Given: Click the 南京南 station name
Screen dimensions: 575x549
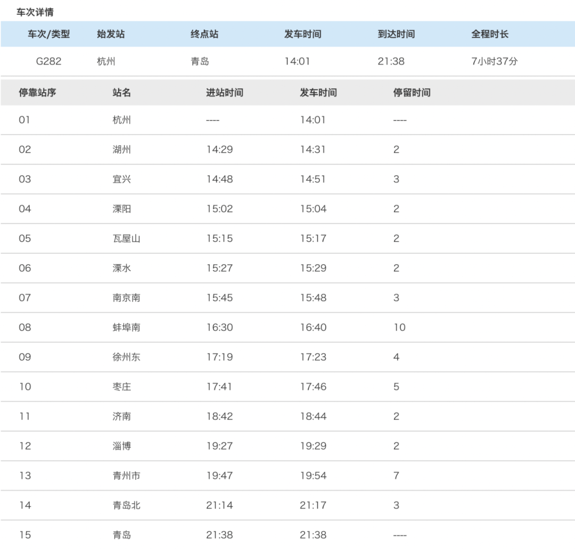Looking at the screenshot, I should pyautogui.click(x=126, y=298).
